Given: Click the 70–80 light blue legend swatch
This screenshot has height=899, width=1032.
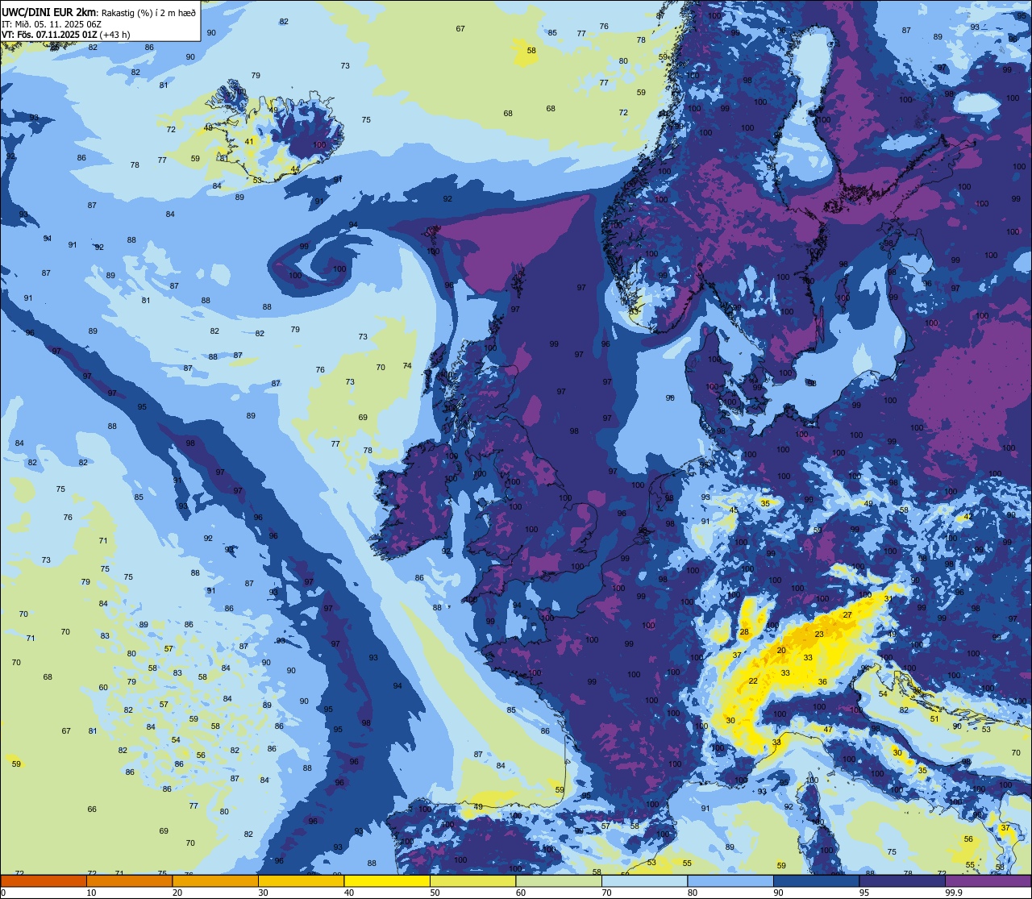Looking at the screenshot, I should [x=644, y=881].
